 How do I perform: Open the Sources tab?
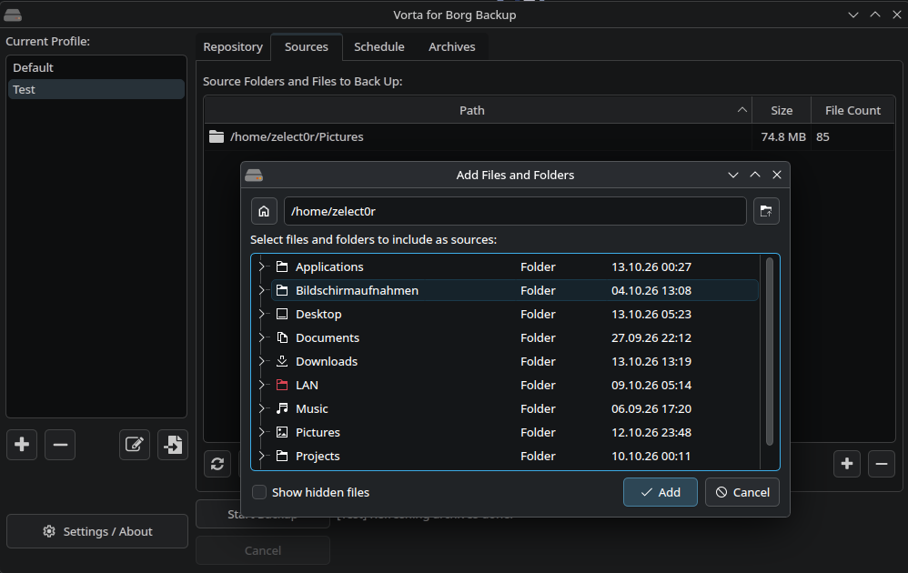pos(307,47)
